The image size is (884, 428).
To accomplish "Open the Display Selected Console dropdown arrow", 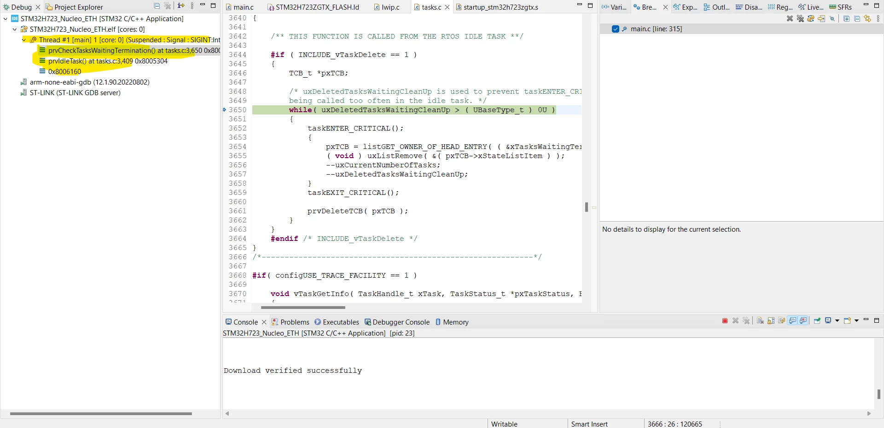I will 837,321.
